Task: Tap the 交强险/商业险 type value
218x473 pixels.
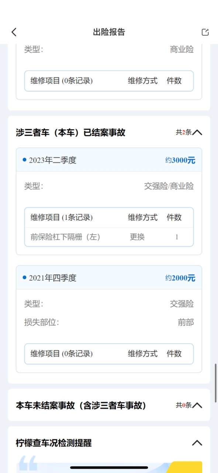Action: point(169,186)
